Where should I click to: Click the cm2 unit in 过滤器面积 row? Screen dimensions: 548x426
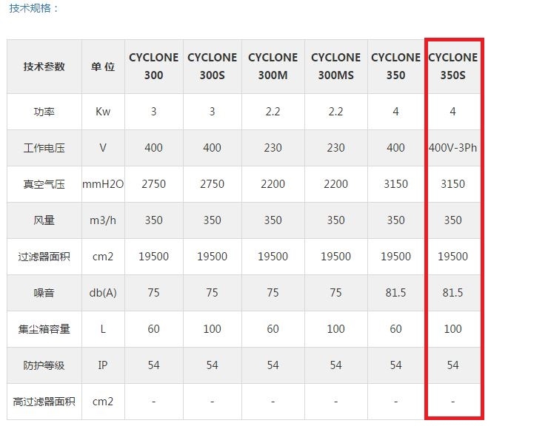(103, 257)
